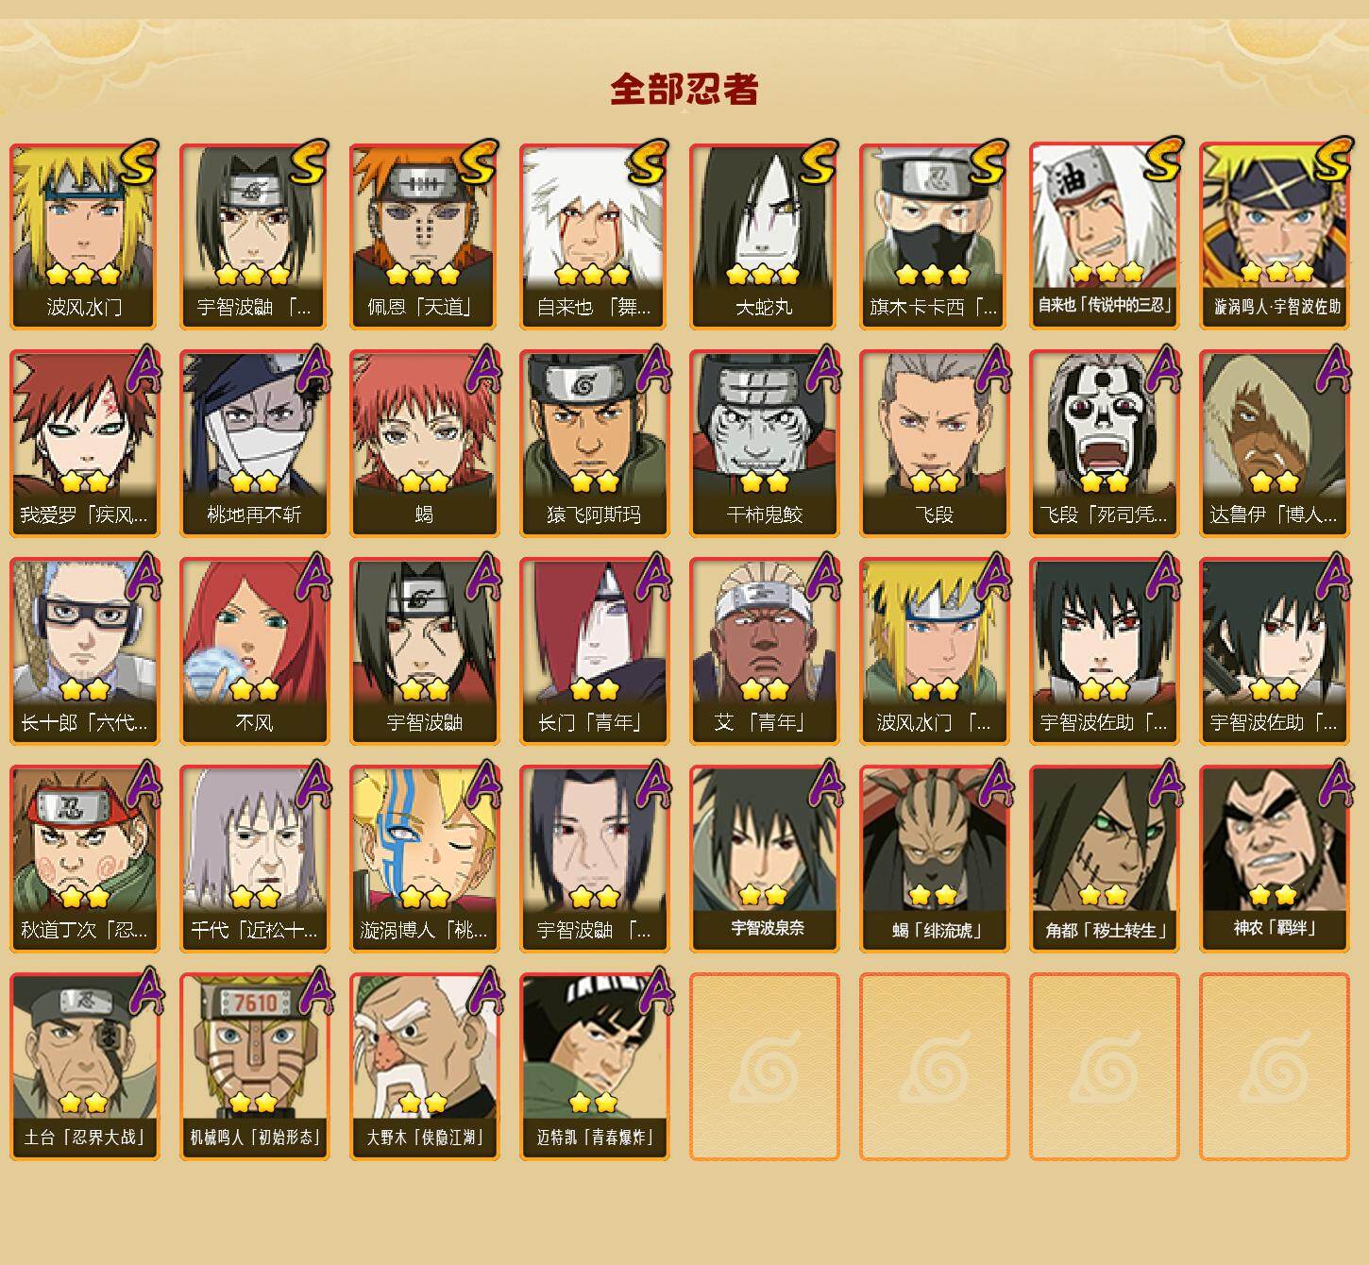The image size is (1369, 1265).
Task: Select the 不风 red-haired ninja card
Action: click(x=254, y=651)
